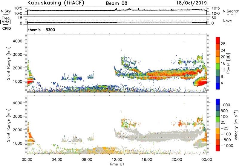This screenshot has height=166, width=239.
Task: Click the '1000' tick on velocity panel slant range axis
Action: coord(18,143)
